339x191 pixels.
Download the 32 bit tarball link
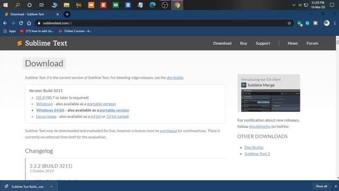(118, 117)
